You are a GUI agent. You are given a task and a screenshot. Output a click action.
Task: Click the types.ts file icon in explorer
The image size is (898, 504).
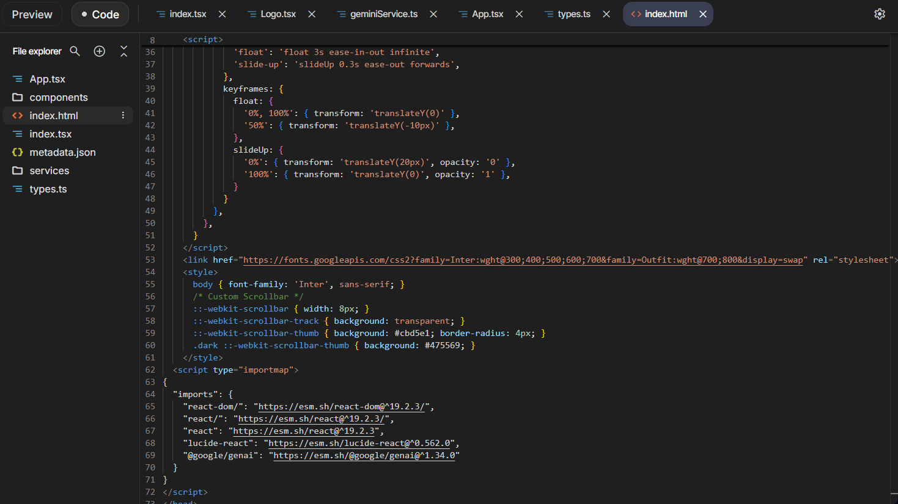(18, 189)
